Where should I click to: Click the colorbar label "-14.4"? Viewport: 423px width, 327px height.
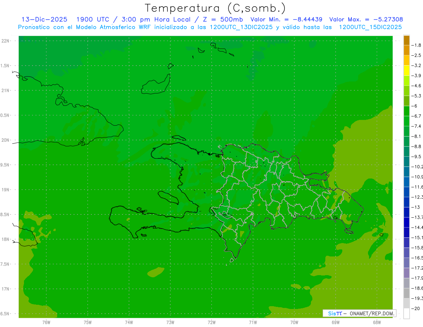pyautogui.click(x=417, y=227)
